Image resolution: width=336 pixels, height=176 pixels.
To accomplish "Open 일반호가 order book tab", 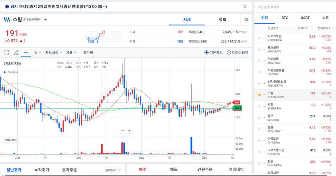I will 14,170.
